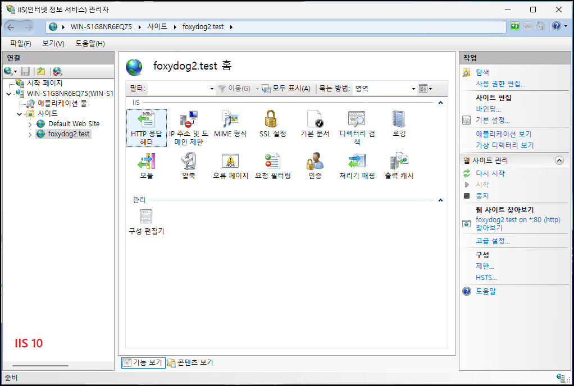574x386 pixels.
Task: Expand the Default Web Site node
Action: point(30,125)
